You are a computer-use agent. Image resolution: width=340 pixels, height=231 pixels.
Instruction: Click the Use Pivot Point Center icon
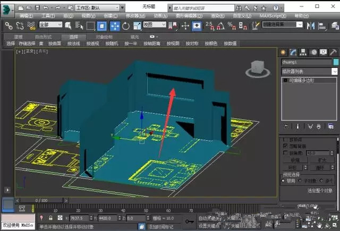point(173,26)
